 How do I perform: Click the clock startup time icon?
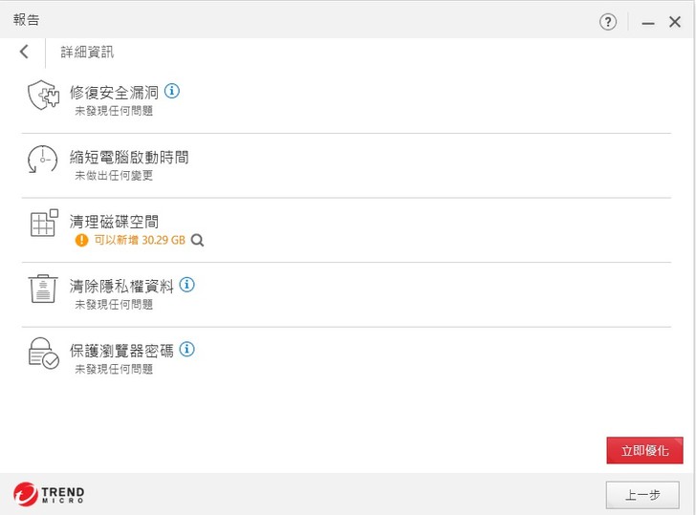point(43,160)
